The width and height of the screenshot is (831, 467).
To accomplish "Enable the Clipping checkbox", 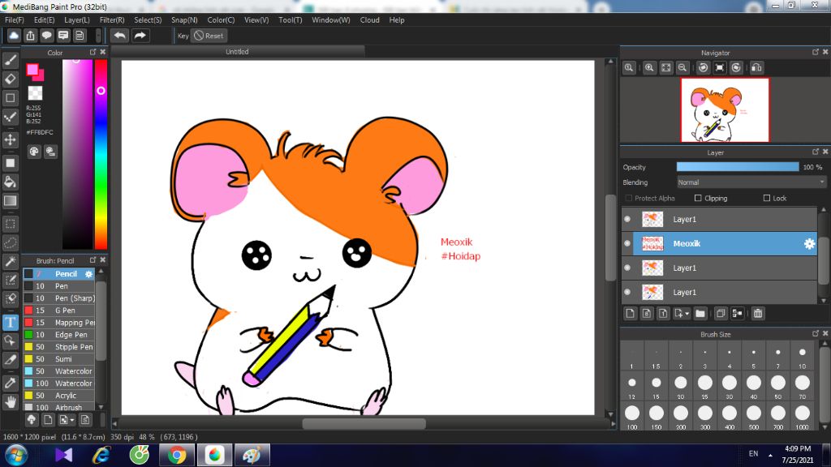I will (x=698, y=198).
